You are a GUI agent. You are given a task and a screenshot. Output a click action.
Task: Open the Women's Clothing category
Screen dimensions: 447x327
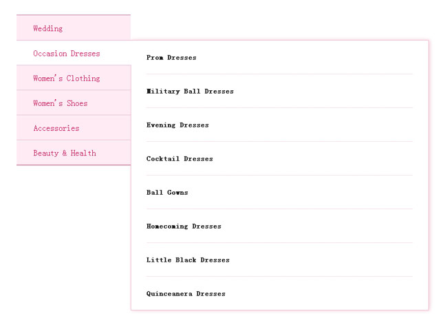click(67, 78)
